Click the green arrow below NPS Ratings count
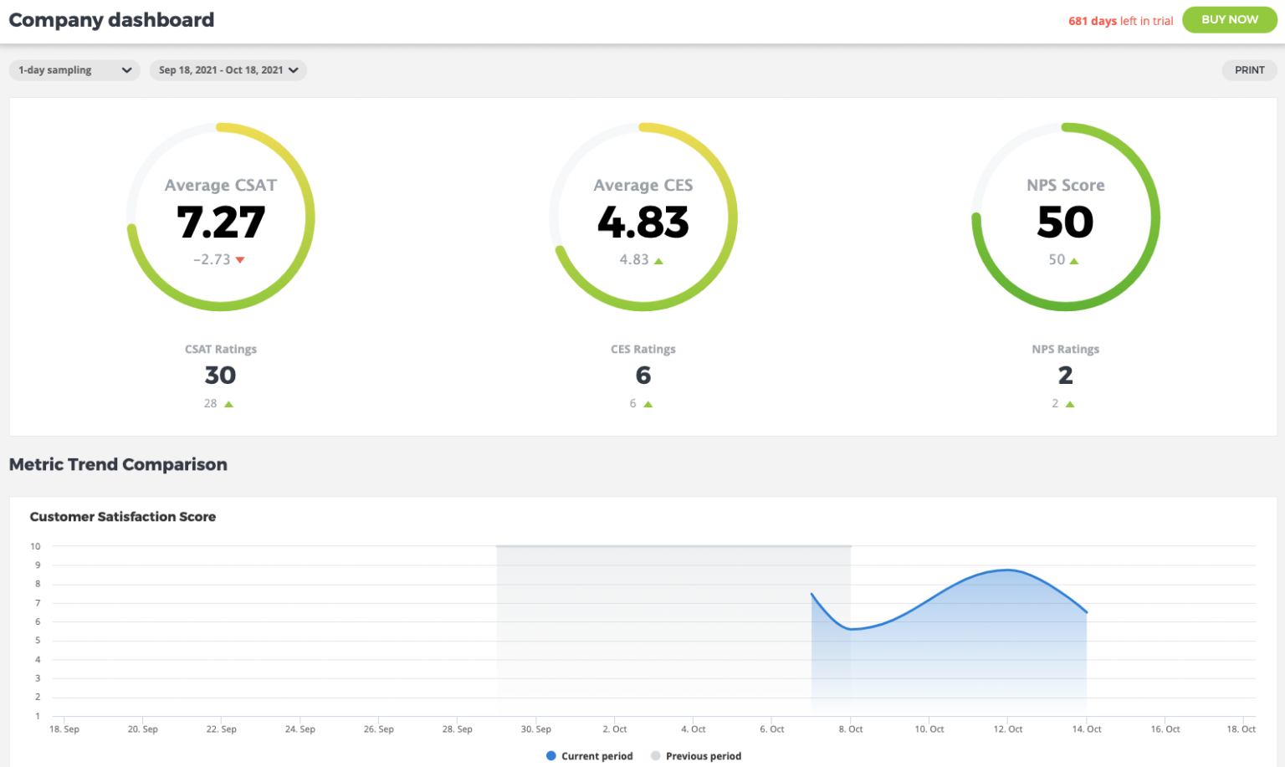1285x767 pixels. click(1068, 403)
